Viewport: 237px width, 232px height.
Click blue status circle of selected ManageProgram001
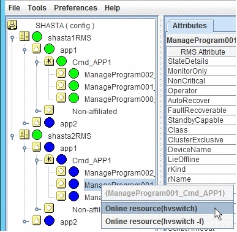pyautogui.click(x=73, y=185)
